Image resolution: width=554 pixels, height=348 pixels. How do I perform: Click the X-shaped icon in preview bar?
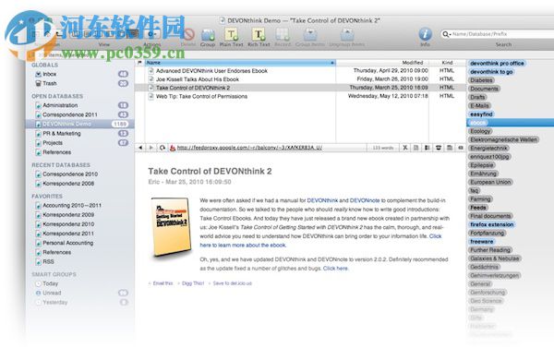point(405,148)
